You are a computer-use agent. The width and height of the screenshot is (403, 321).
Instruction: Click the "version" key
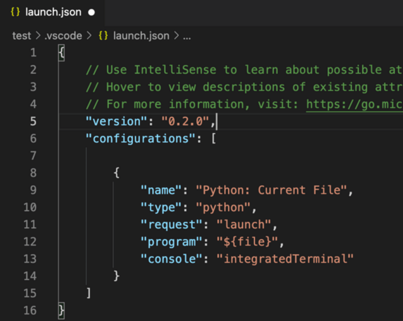pyautogui.click(x=117, y=121)
